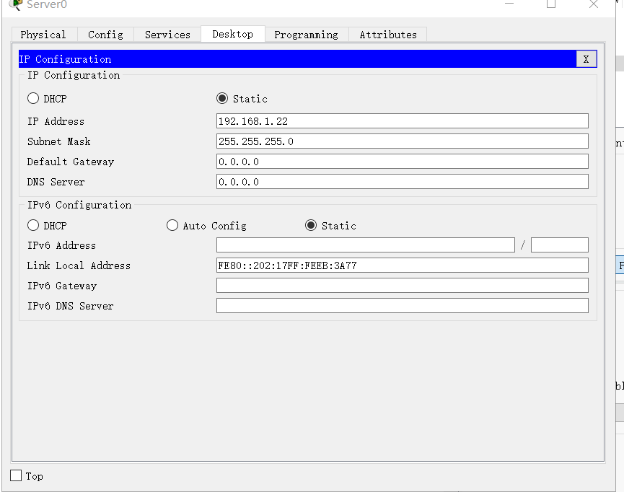This screenshot has height=492, width=624.
Task: Select the IPv4 DHCP radio button
Action: [x=33, y=98]
